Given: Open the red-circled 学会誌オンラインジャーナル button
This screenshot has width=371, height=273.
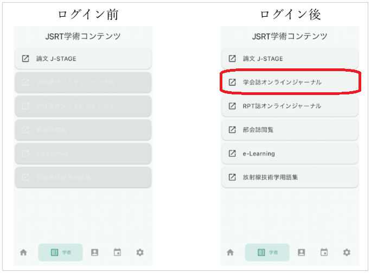Looking at the screenshot, I should tap(290, 82).
